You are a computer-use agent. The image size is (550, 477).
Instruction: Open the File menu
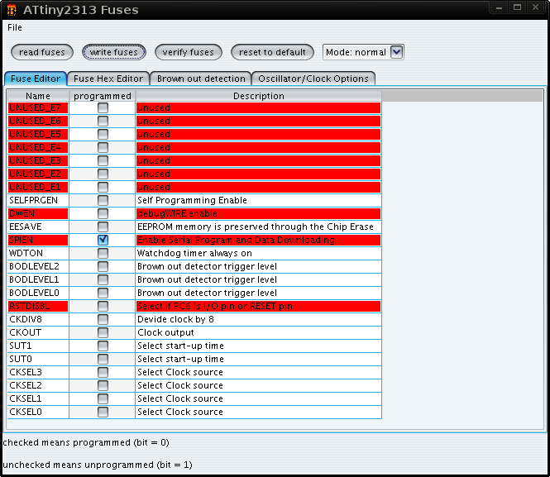tap(15, 27)
